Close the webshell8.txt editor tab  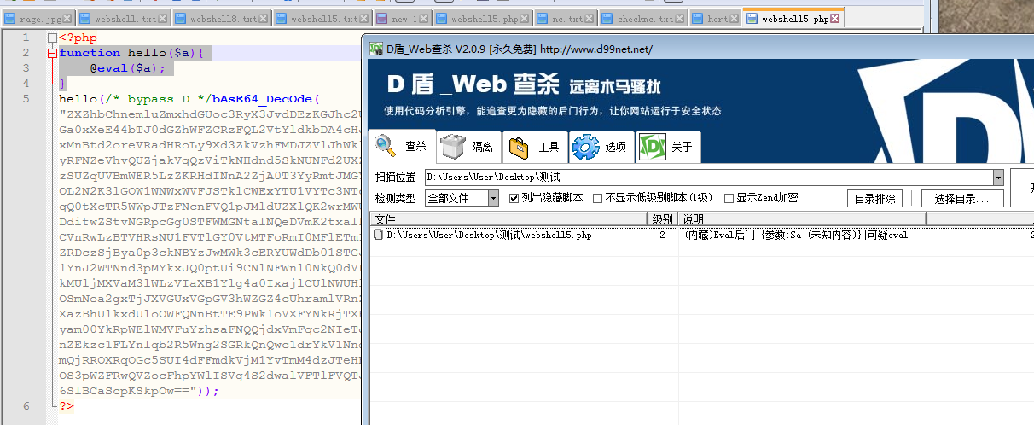point(263,18)
